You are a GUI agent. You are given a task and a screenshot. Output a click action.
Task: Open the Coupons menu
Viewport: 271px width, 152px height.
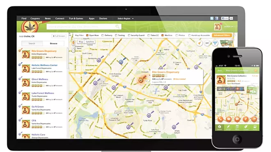point(35,18)
